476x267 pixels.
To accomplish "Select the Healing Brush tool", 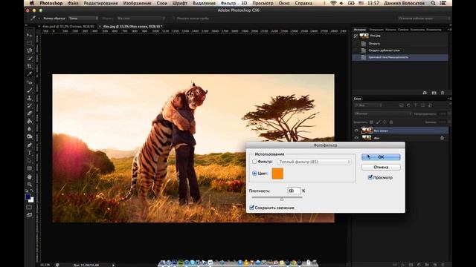I will [x=30, y=82].
